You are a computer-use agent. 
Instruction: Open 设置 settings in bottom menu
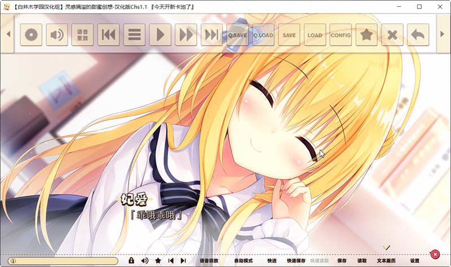click(415, 261)
